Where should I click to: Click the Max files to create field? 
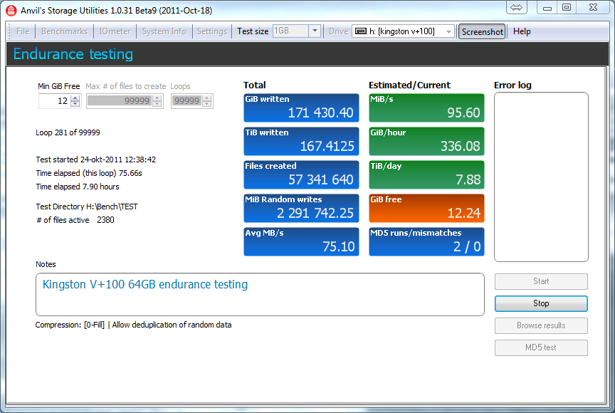(x=120, y=101)
